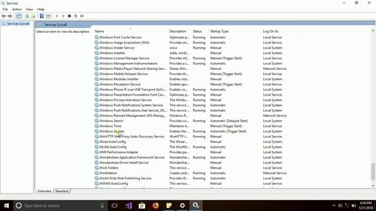
Task: Click the Stop Service square icon
Action: tap(69, 16)
